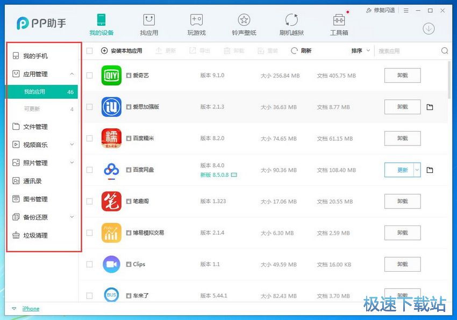Click the 备份还原 backup icon

16,217
